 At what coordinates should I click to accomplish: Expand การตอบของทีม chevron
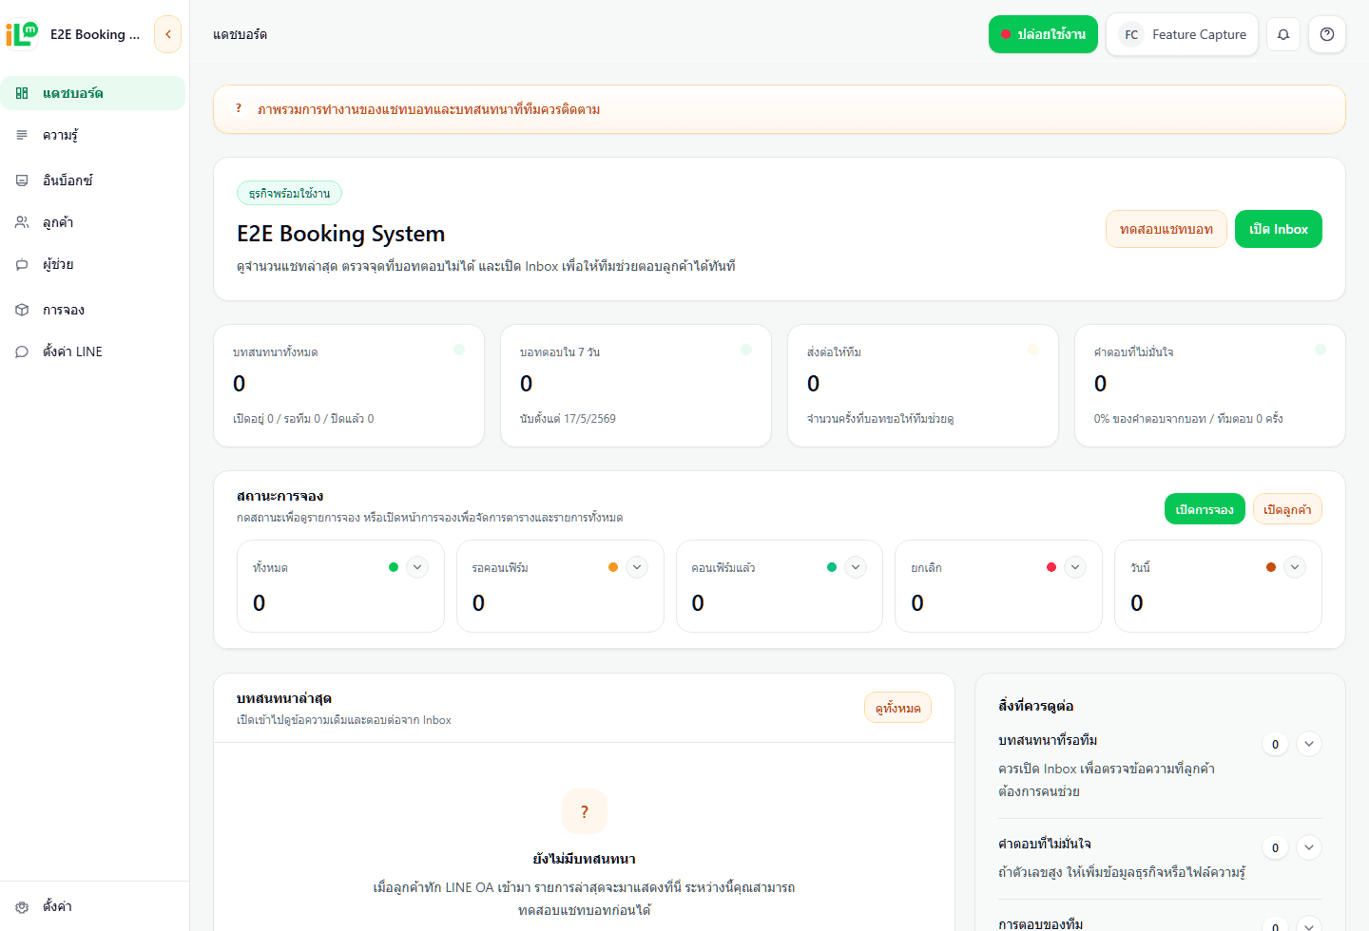(x=1309, y=925)
